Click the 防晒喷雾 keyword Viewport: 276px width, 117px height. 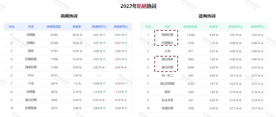click(x=31, y=59)
